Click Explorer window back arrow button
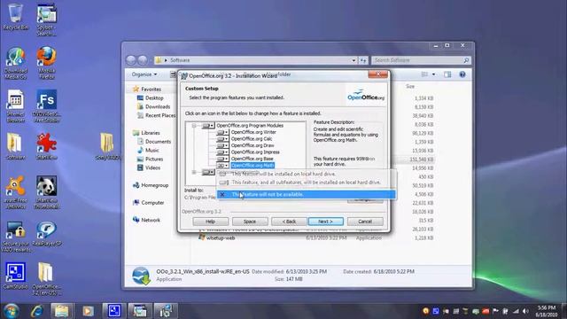This screenshot has height=319, width=567. [131, 60]
